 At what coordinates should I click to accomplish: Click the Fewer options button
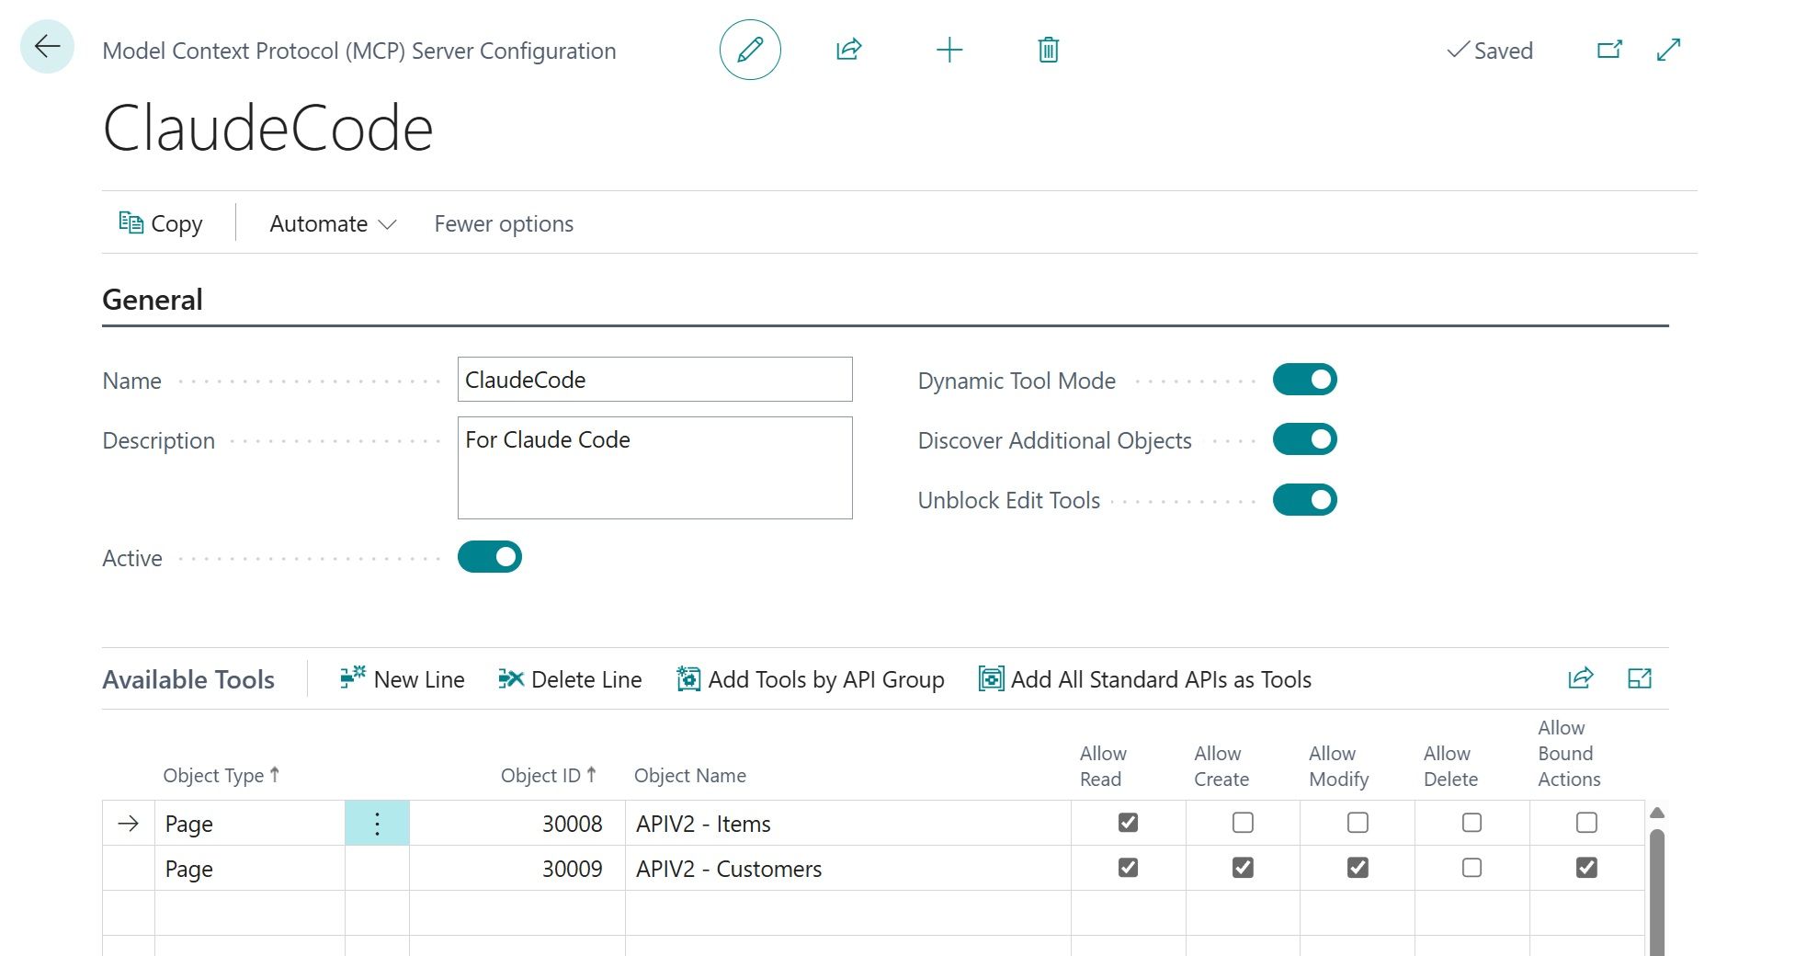[504, 223]
